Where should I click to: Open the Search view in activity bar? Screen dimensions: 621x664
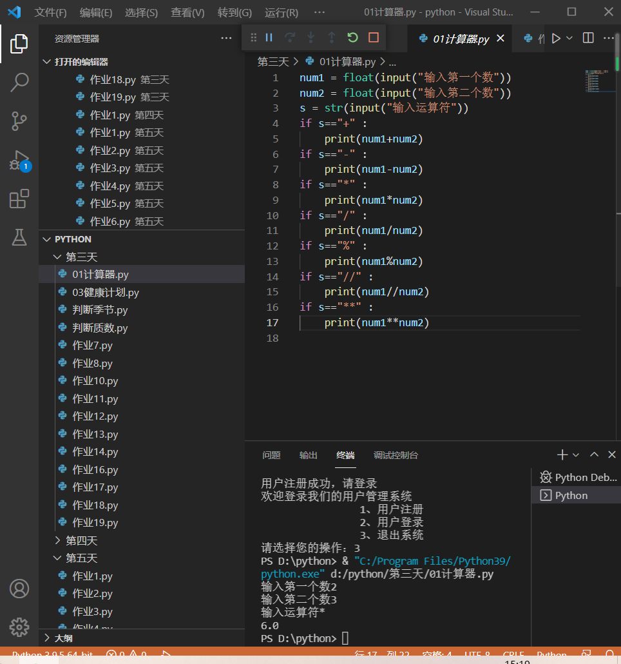[19, 82]
